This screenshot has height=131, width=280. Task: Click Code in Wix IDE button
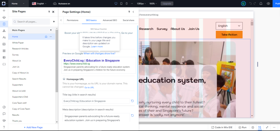point(222,127)
